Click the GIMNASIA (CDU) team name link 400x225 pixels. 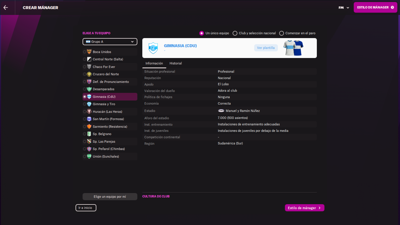[x=180, y=46]
